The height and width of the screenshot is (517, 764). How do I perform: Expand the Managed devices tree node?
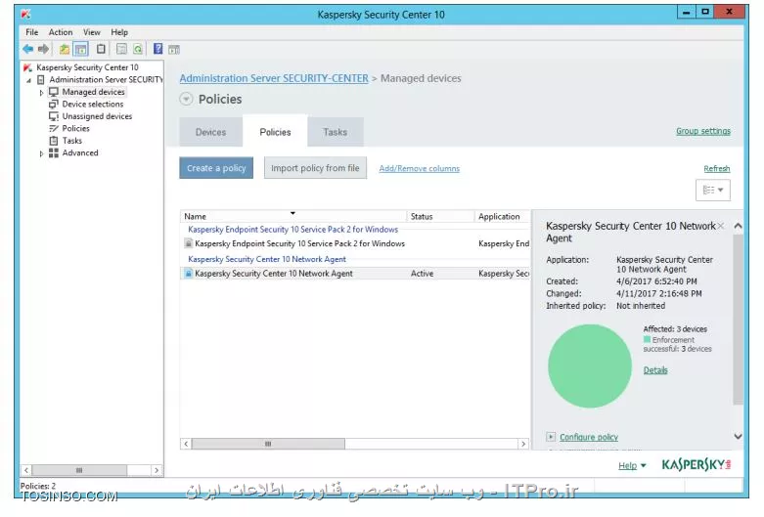(x=41, y=93)
